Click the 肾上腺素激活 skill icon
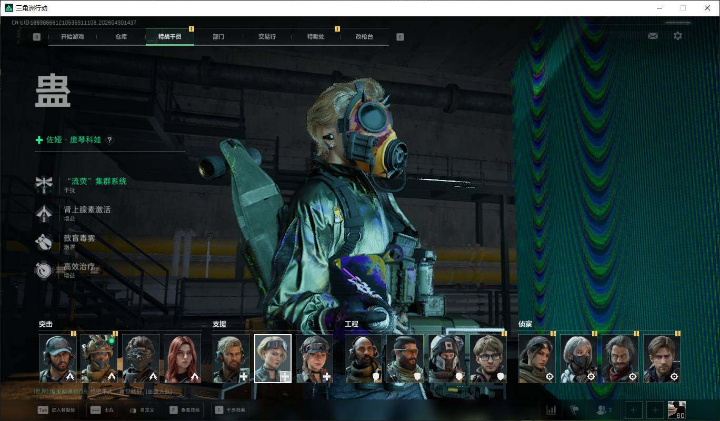Image resolution: width=720 pixels, height=421 pixels. click(44, 213)
